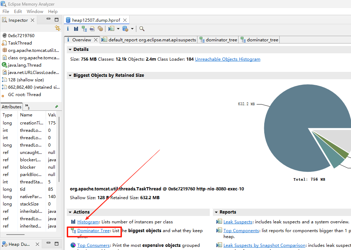The height and width of the screenshot is (250, 351).
Task: Open the OQL query editor icon
Action: point(92,29)
